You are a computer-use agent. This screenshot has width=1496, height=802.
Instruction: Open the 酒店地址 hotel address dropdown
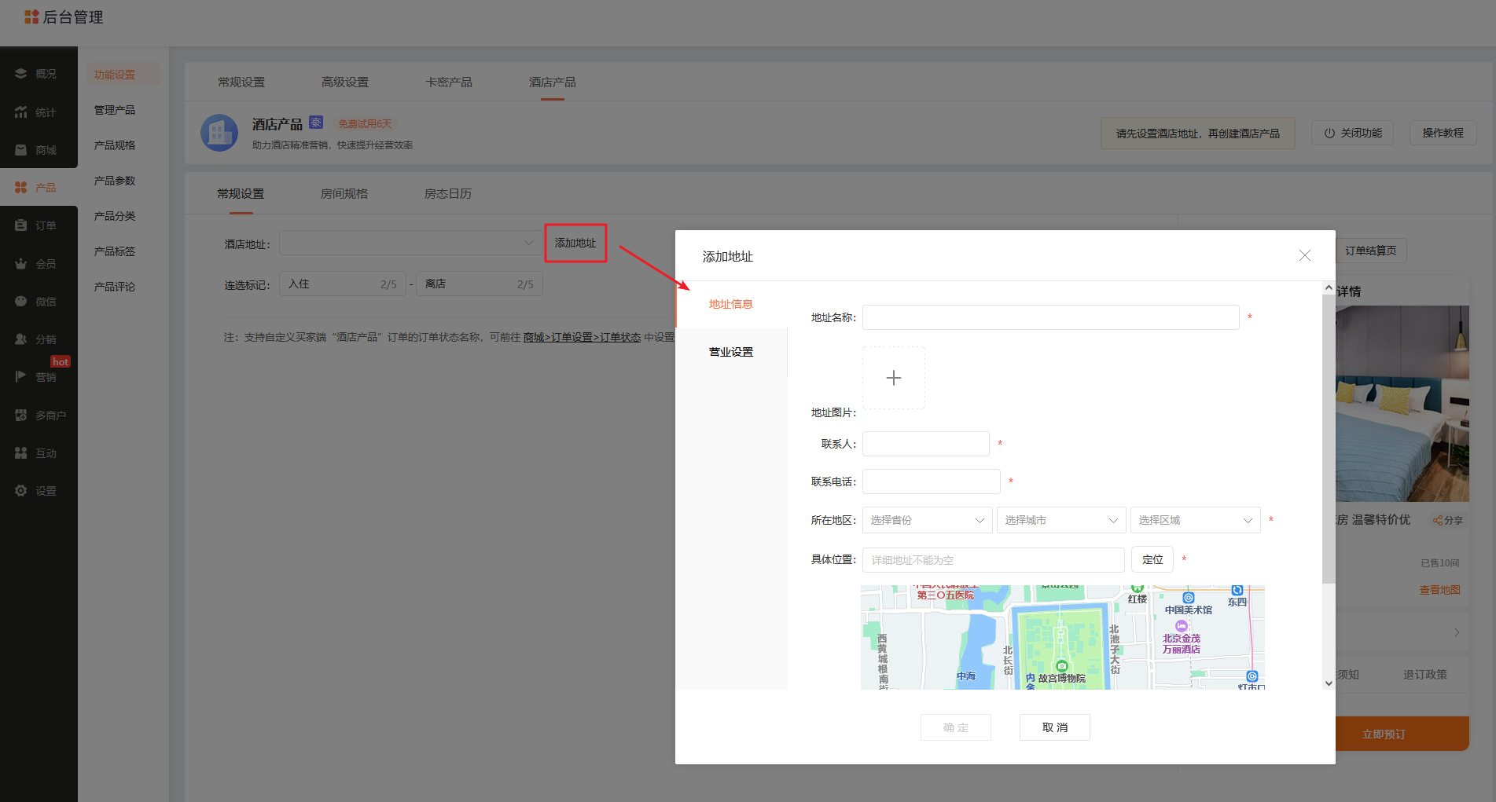pyautogui.click(x=410, y=243)
